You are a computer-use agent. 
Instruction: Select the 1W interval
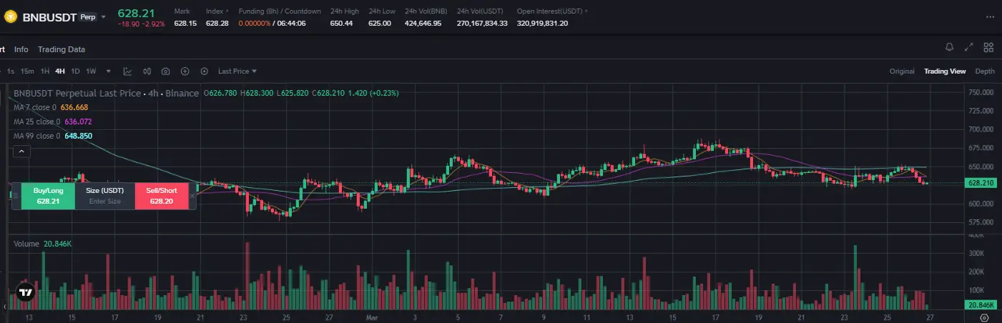91,71
